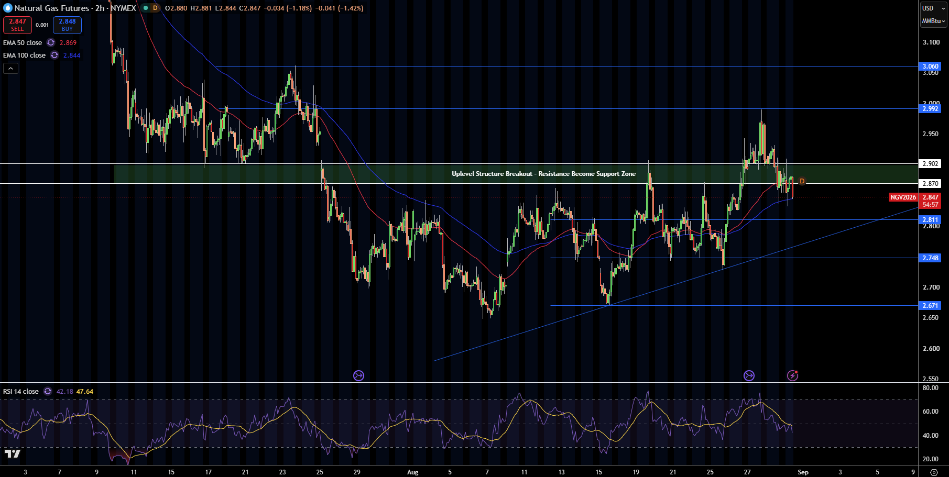Open chart settings via the hexagon gear icon
The image size is (949, 477).
point(934,472)
